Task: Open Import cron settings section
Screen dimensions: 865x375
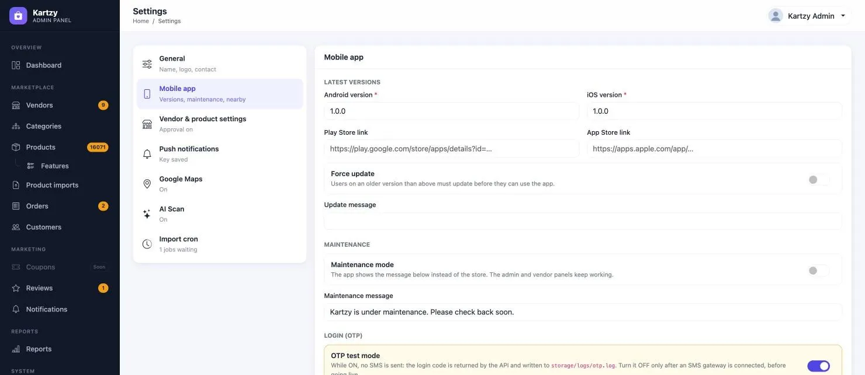Action: [220, 244]
